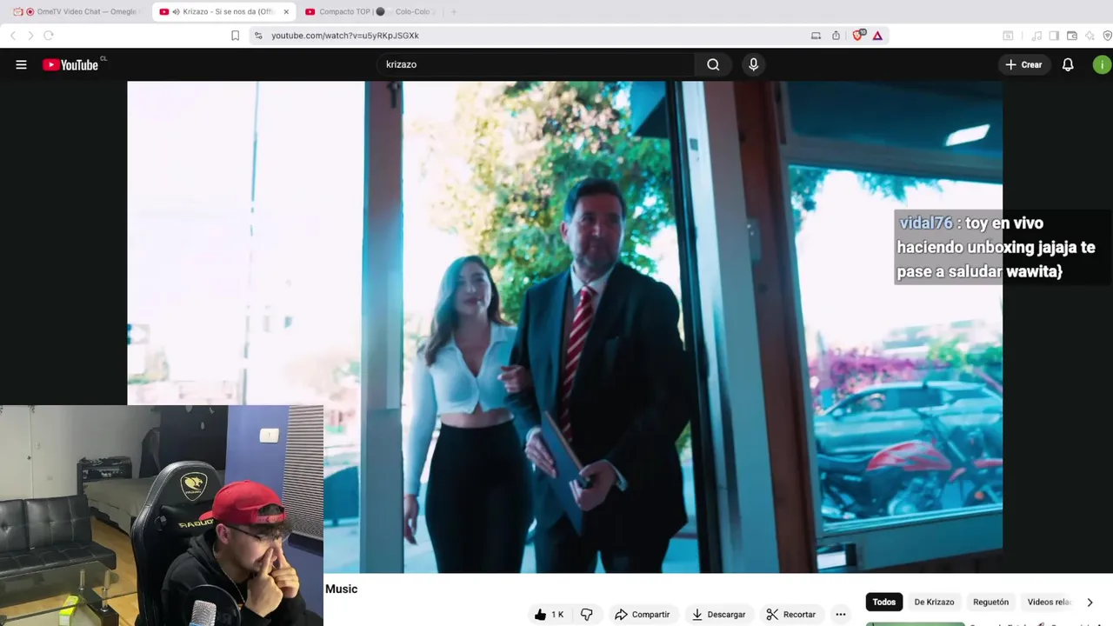Select the Videos relacionados chip
Image resolution: width=1113 pixels, height=626 pixels.
(1050, 602)
